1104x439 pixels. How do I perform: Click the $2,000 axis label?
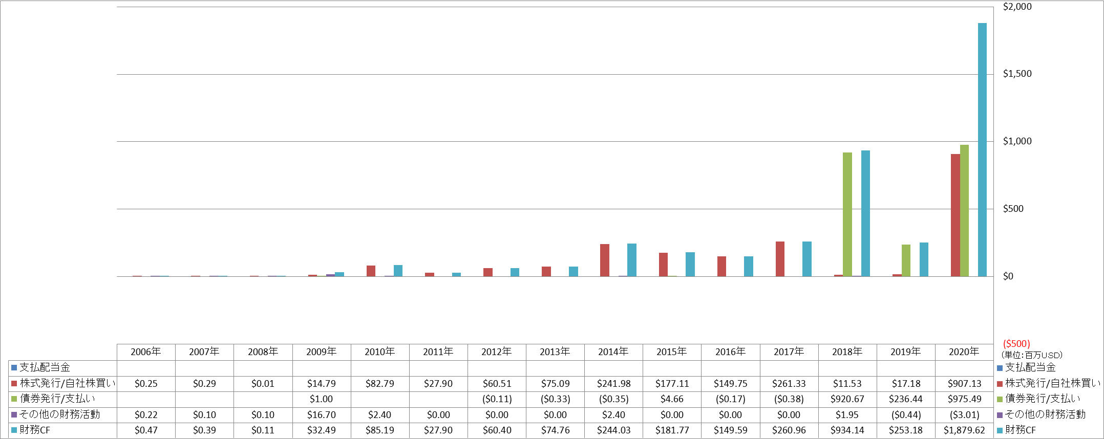(x=1017, y=7)
